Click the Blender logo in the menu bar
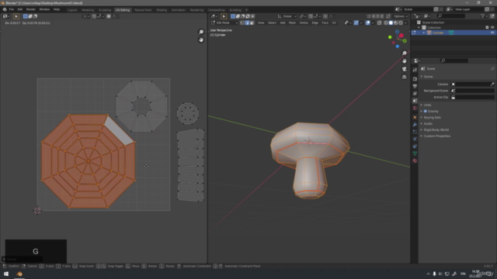This screenshot has height=279, width=497. 5,9
